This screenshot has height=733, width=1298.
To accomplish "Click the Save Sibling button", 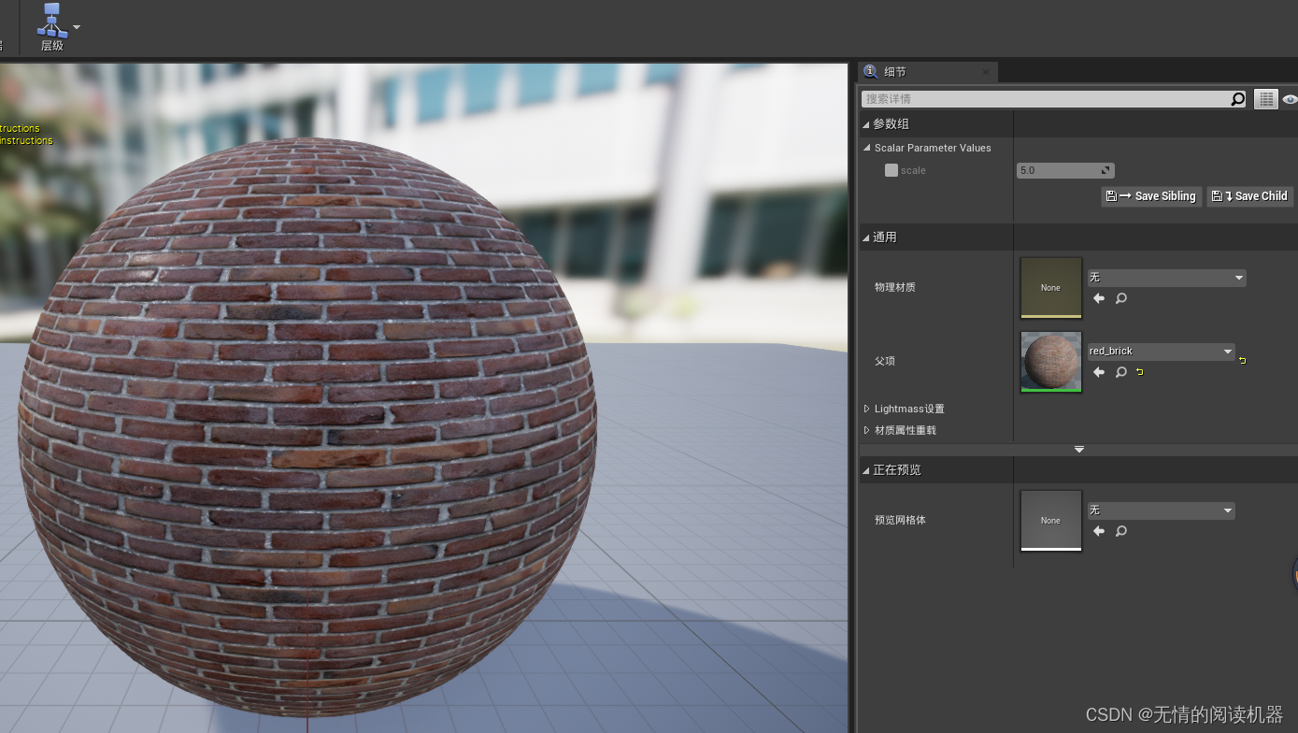I will pos(1150,195).
